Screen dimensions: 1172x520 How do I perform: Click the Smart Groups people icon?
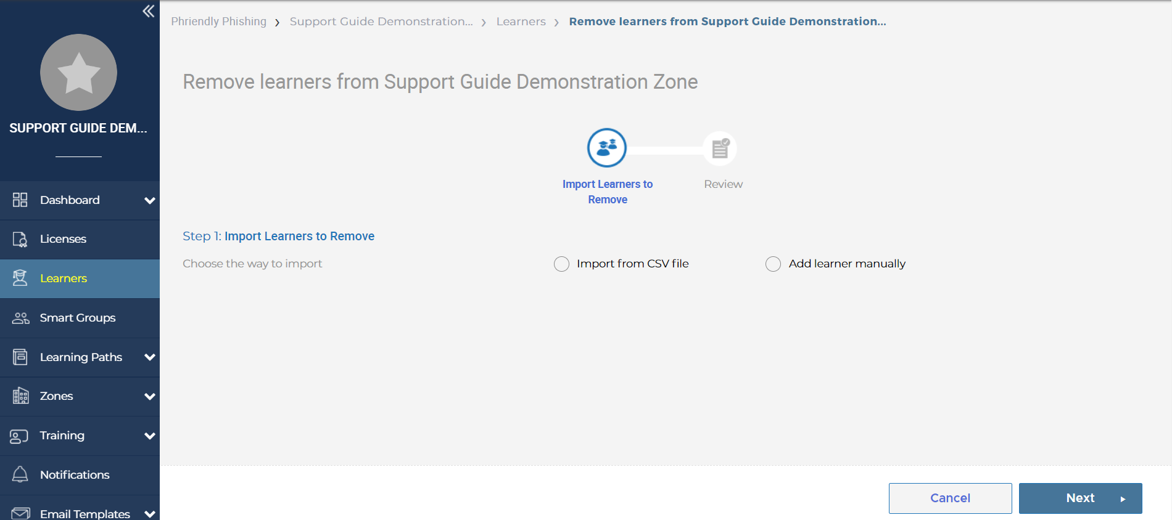point(20,318)
